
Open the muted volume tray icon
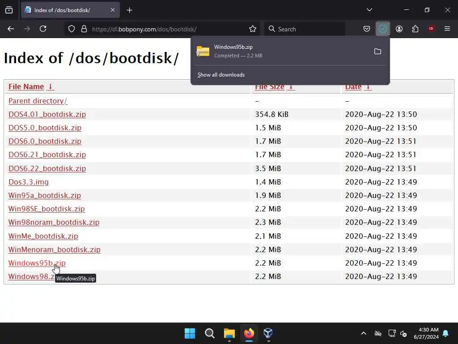pos(403,333)
